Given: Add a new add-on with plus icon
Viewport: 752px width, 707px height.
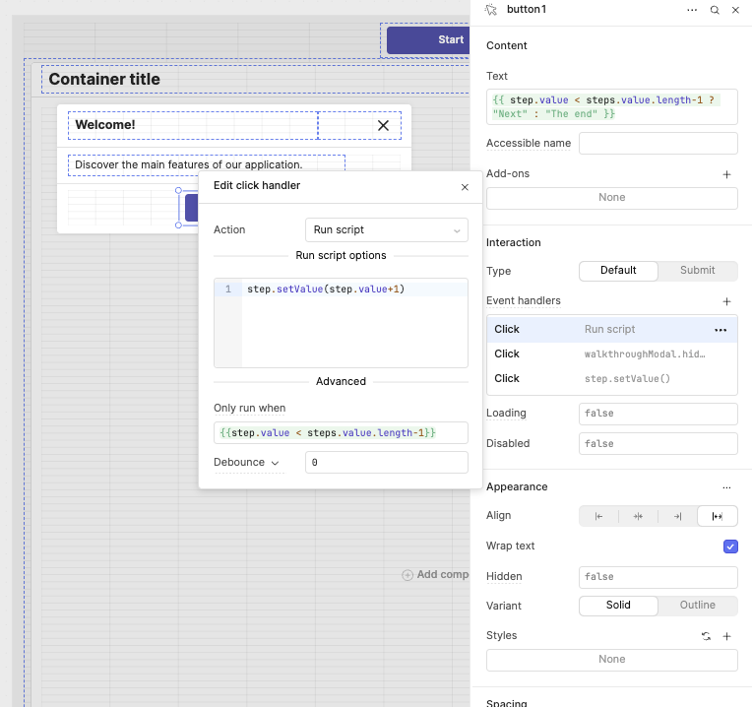Looking at the screenshot, I should click(x=727, y=174).
